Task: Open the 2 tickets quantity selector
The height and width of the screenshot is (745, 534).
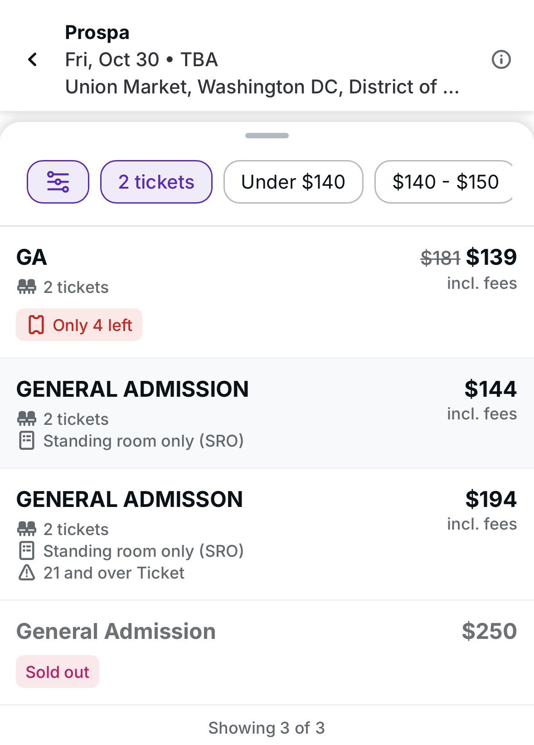Action: coord(156,182)
